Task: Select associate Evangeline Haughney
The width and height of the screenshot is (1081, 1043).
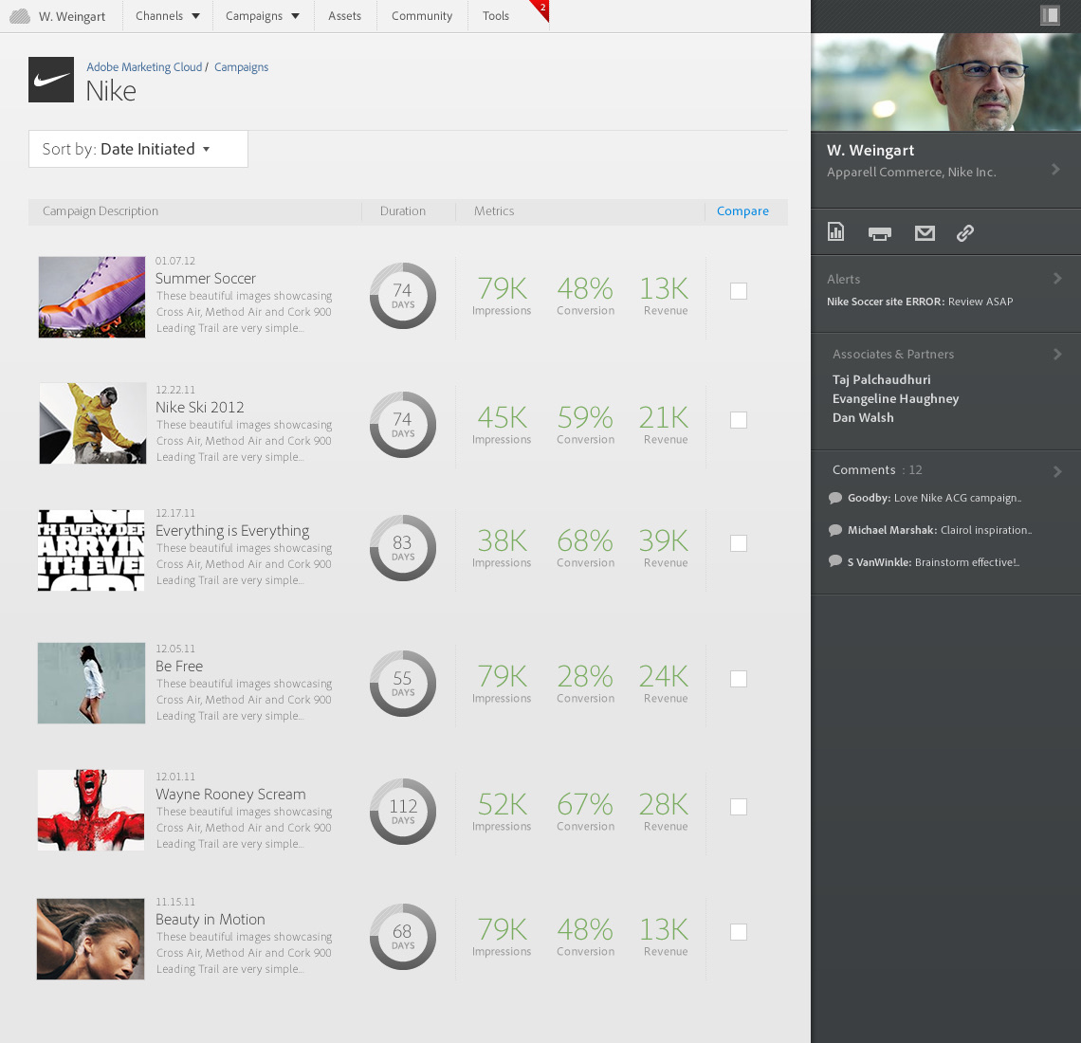Action: click(895, 398)
